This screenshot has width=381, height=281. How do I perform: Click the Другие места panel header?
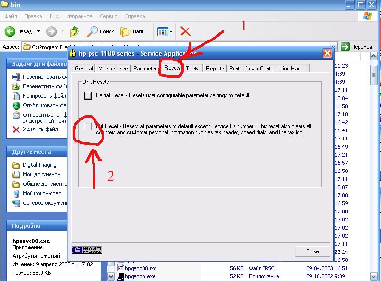click(x=37, y=152)
